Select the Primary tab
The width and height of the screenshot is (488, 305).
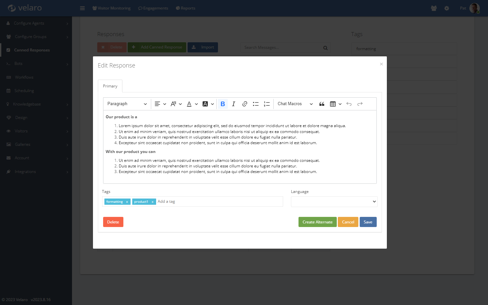tap(110, 86)
